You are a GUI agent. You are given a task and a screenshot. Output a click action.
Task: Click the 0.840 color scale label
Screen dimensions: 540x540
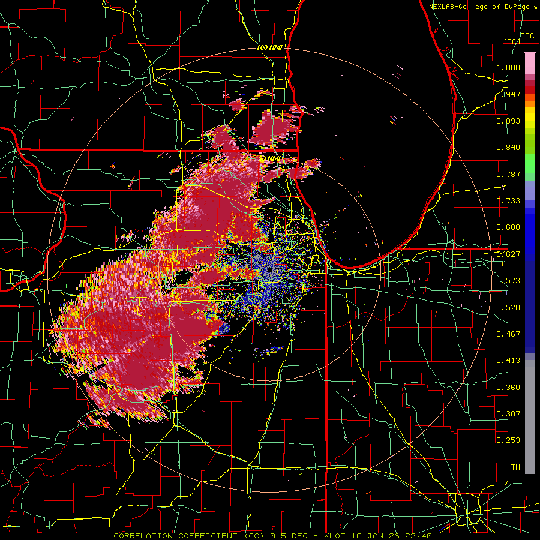coord(508,148)
